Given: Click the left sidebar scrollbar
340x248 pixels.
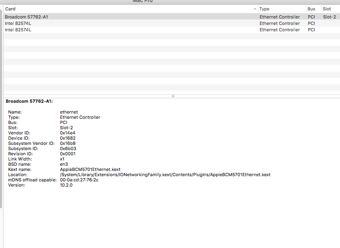Looking at the screenshot, I should click(1, 108).
